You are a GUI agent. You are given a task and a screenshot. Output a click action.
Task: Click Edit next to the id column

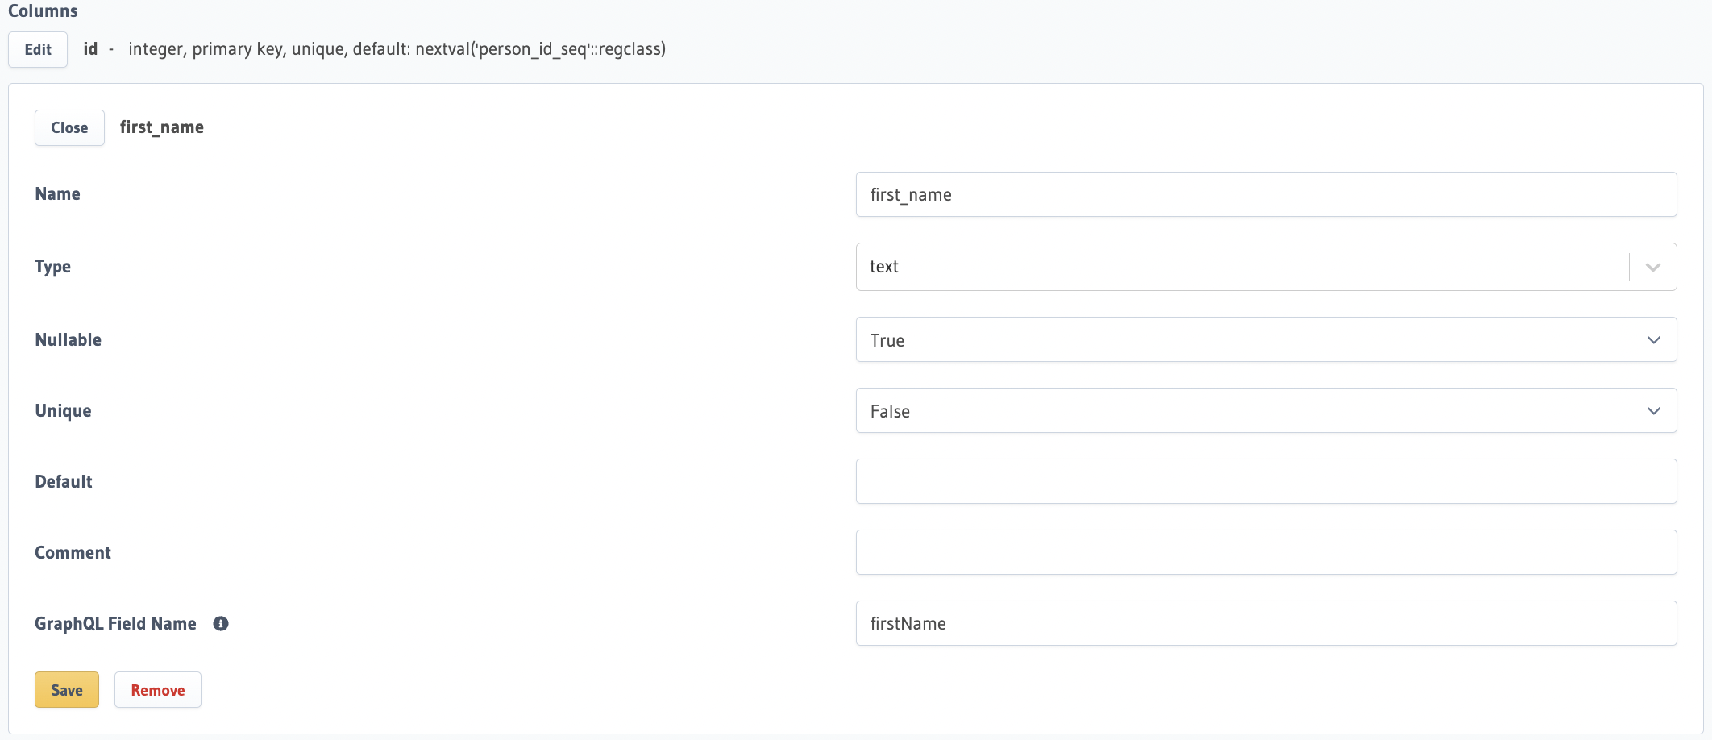[x=37, y=49]
